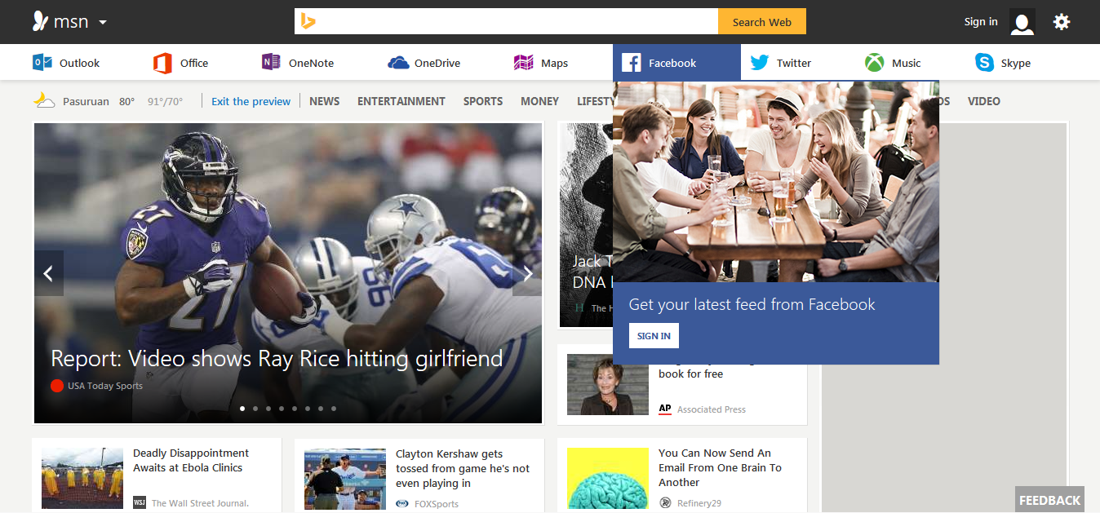Viewport: 1100px width, 513px height.
Task: Click the Exit the preview link
Action: click(251, 101)
